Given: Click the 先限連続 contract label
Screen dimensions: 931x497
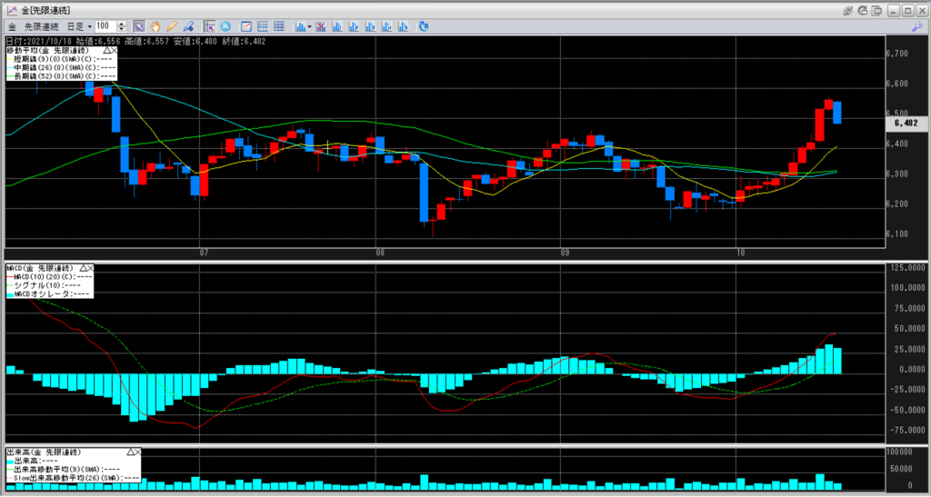Looking at the screenshot, I should point(42,26).
